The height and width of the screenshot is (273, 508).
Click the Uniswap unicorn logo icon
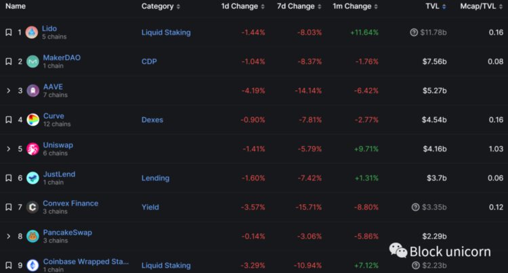pos(32,149)
